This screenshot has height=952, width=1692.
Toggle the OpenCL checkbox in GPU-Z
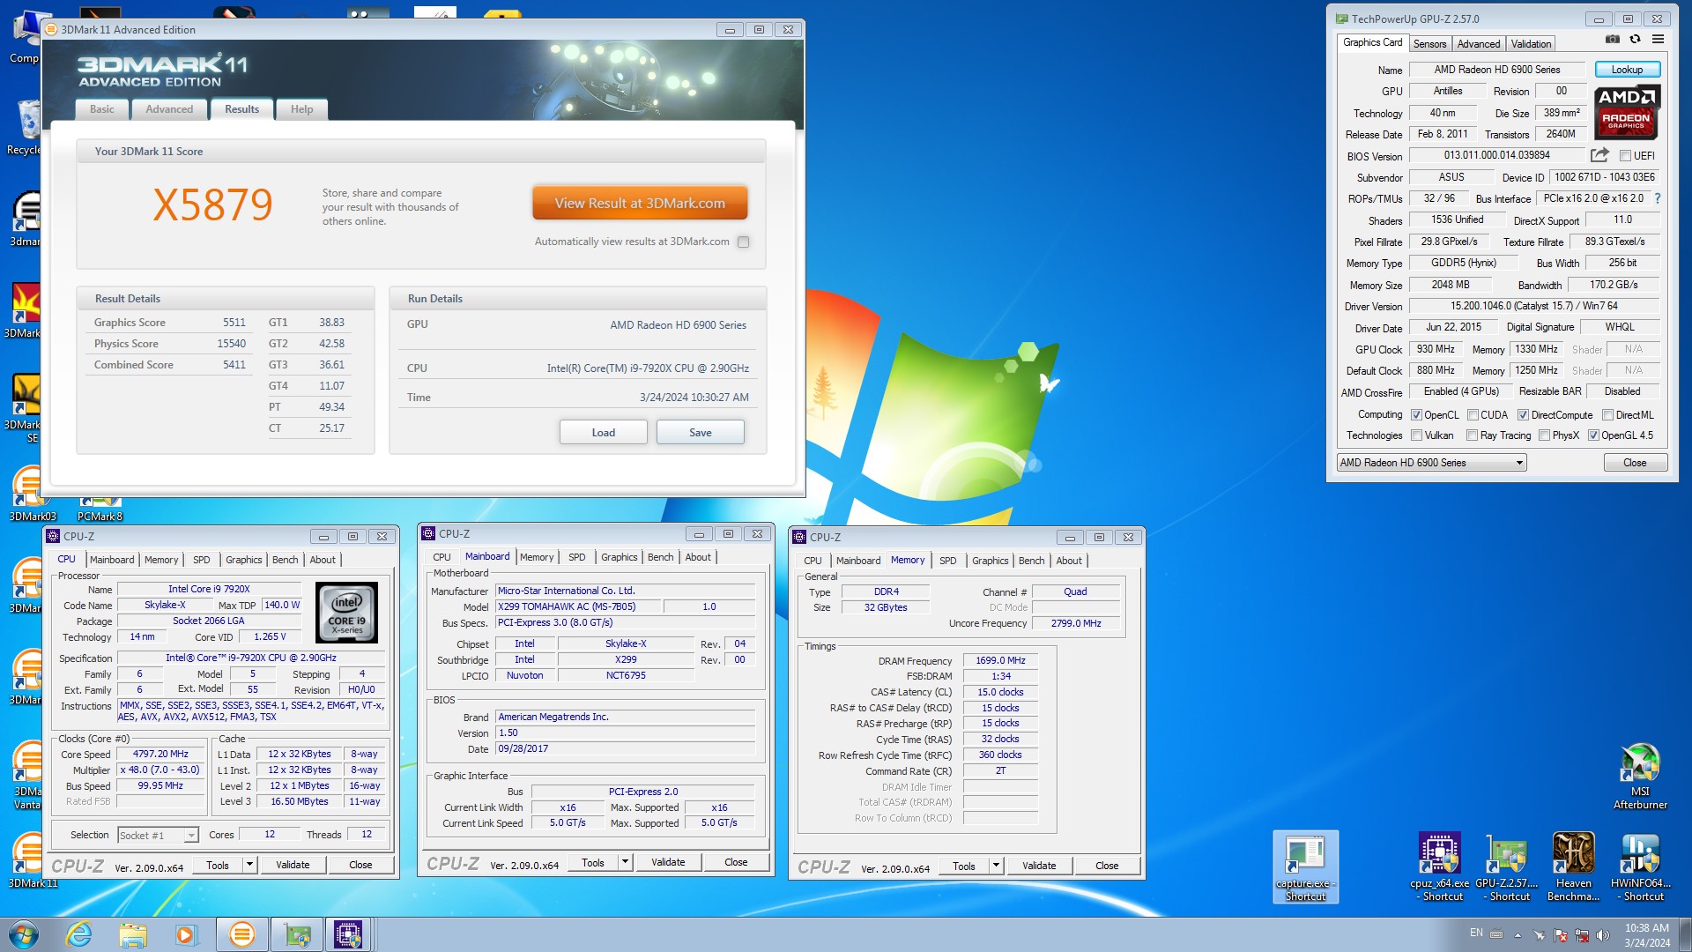[1416, 415]
